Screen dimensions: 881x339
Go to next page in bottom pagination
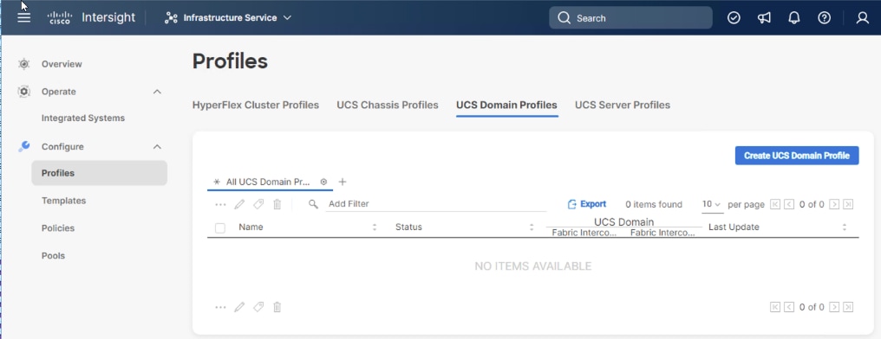pos(834,307)
